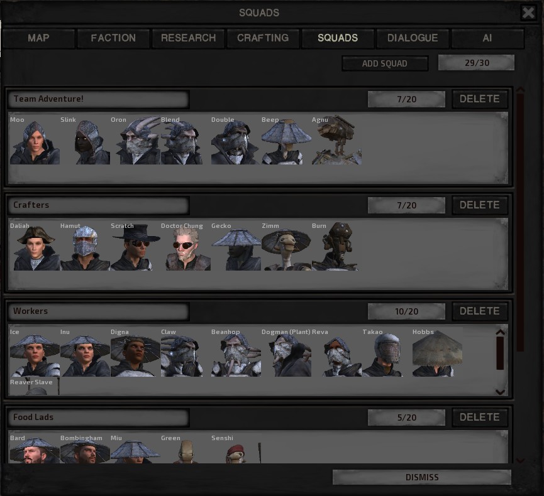Click Hamut's helmeted portrait
The width and height of the screenshot is (544, 496).
coord(85,246)
